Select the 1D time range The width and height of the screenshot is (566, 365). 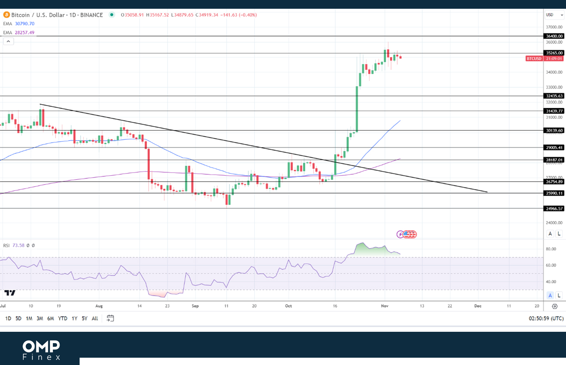tap(8, 319)
